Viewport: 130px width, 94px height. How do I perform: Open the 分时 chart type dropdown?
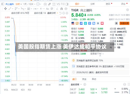pyautogui.click(x=19, y=4)
